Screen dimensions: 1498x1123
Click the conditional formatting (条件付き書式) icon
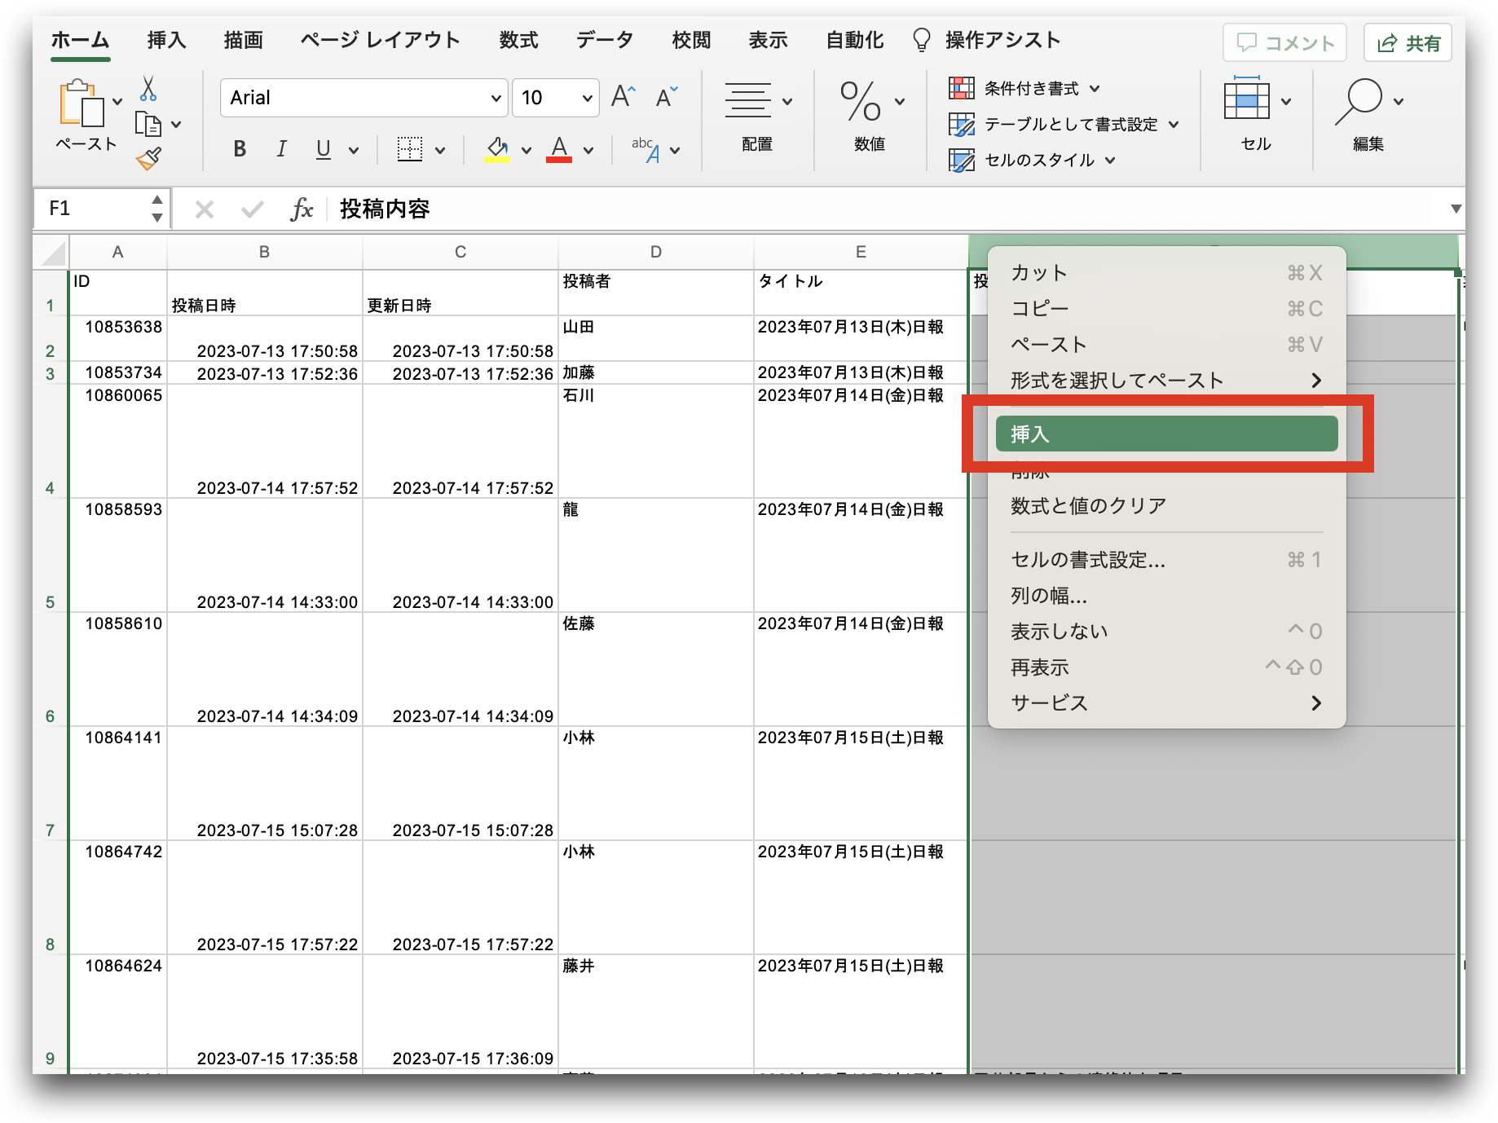[x=962, y=88]
